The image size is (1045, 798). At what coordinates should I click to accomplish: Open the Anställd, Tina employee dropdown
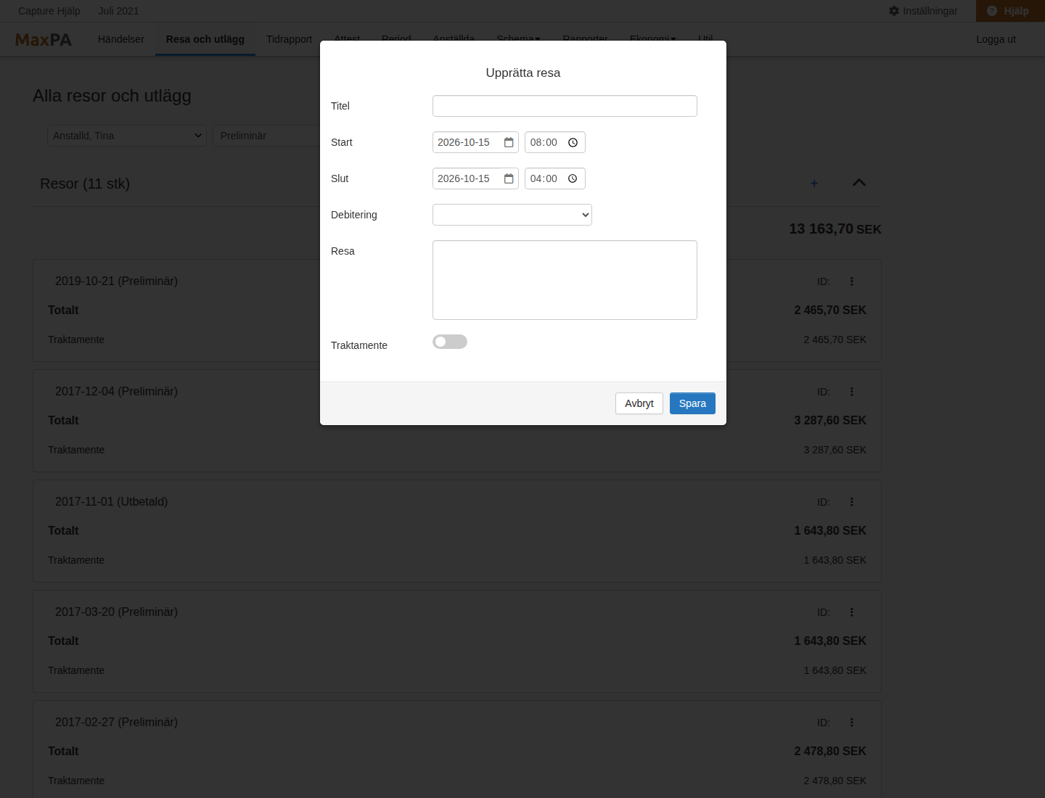point(127,136)
